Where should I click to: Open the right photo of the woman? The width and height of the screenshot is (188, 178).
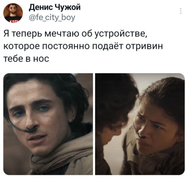point(140,124)
